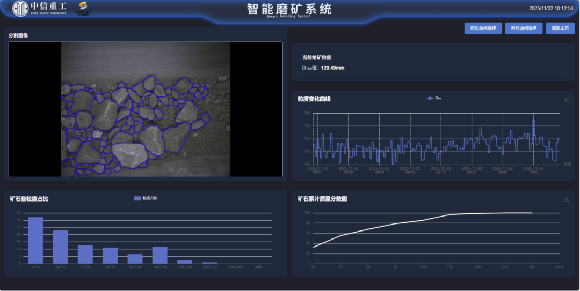Viewport: 580px width, 291px height.
Task: Click the 50-70 size range bar
Action: 110,255
